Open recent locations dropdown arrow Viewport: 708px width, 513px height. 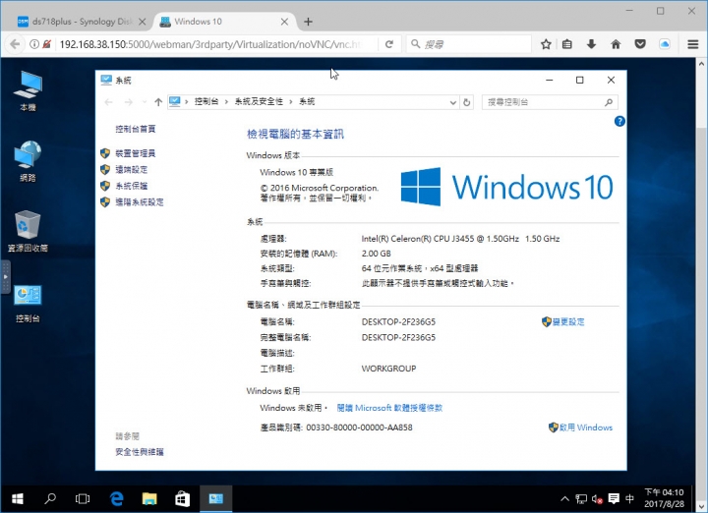point(144,102)
